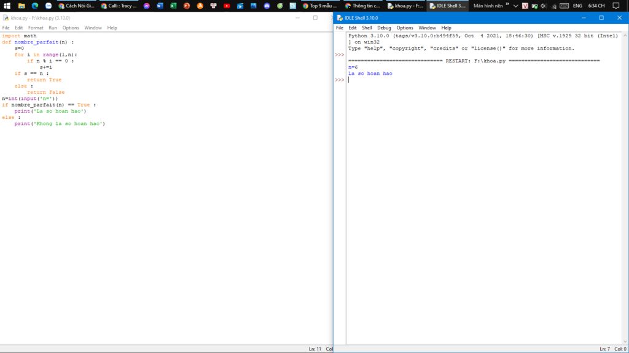Open File menu in khoa.py editor
Image resolution: width=629 pixels, height=353 pixels.
pyautogui.click(x=6, y=28)
